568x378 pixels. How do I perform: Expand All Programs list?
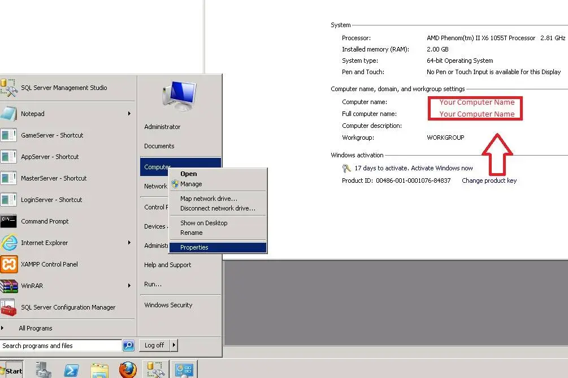[x=36, y=328]
